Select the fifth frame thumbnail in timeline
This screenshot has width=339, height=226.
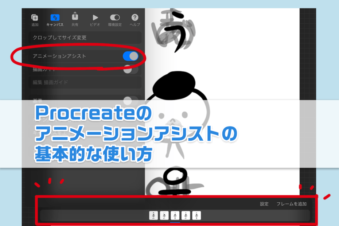[196, 216]
